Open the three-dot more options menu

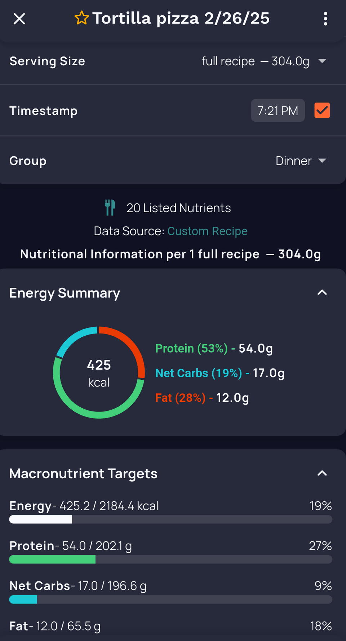[x=325, y=19]
